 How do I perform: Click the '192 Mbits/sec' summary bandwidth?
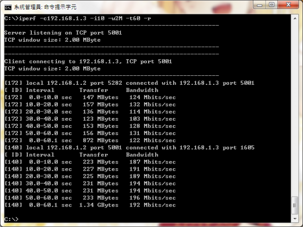coord(152,205)
